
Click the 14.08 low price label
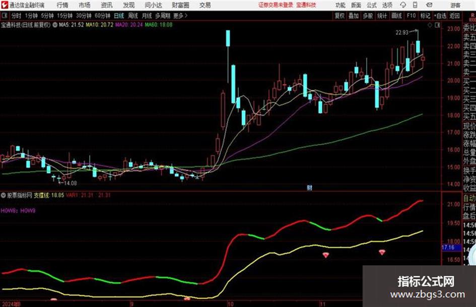point(70,183)
